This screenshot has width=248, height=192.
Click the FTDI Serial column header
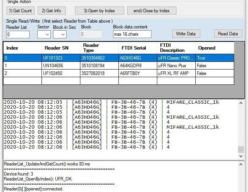pyautogui.click(x=138, y=48)
